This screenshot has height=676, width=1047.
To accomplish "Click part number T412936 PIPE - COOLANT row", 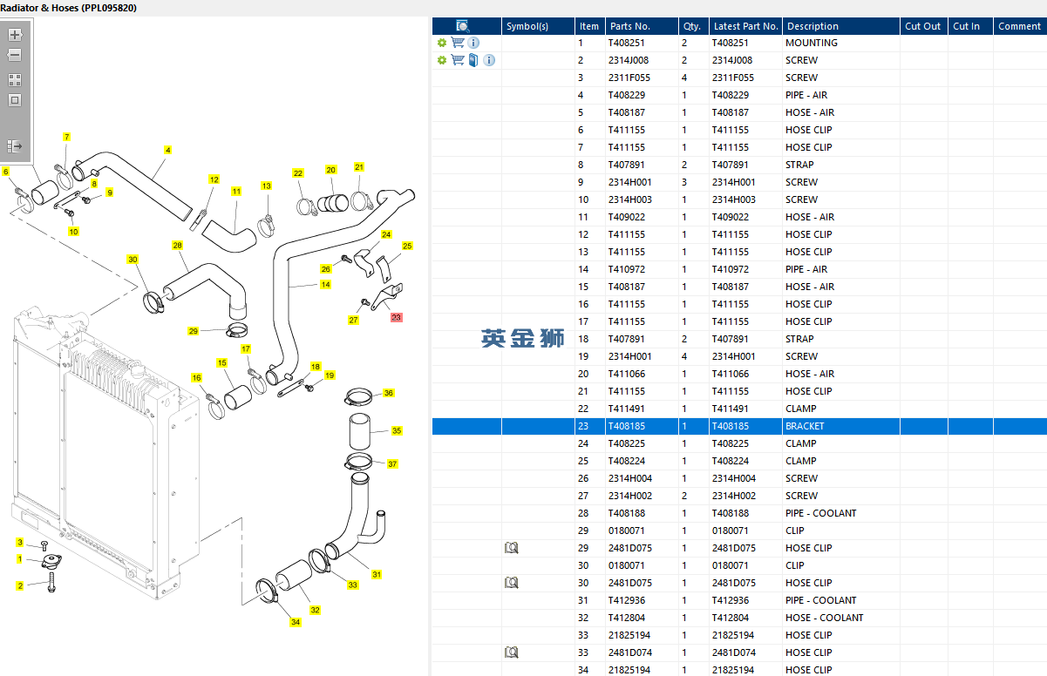I will tap(627, 600).
